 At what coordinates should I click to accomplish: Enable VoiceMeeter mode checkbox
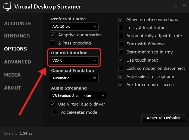55,112
